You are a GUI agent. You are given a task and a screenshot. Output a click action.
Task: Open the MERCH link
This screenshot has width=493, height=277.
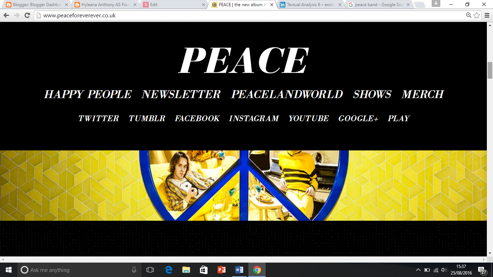tap(423, 94)
